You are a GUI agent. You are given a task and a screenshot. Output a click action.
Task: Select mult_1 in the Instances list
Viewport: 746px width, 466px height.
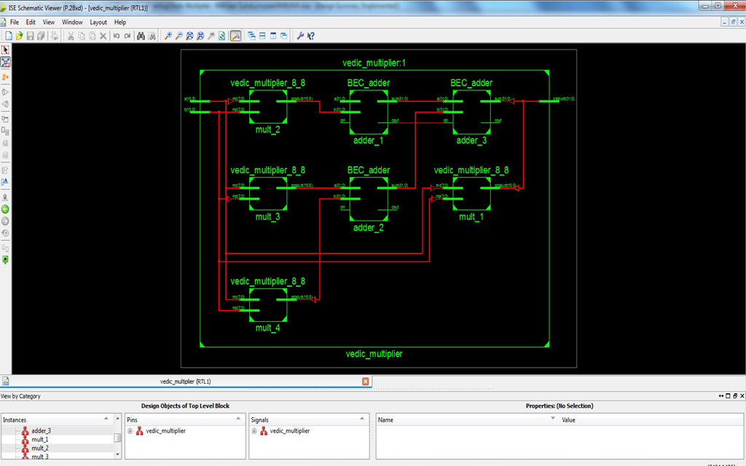40,439
